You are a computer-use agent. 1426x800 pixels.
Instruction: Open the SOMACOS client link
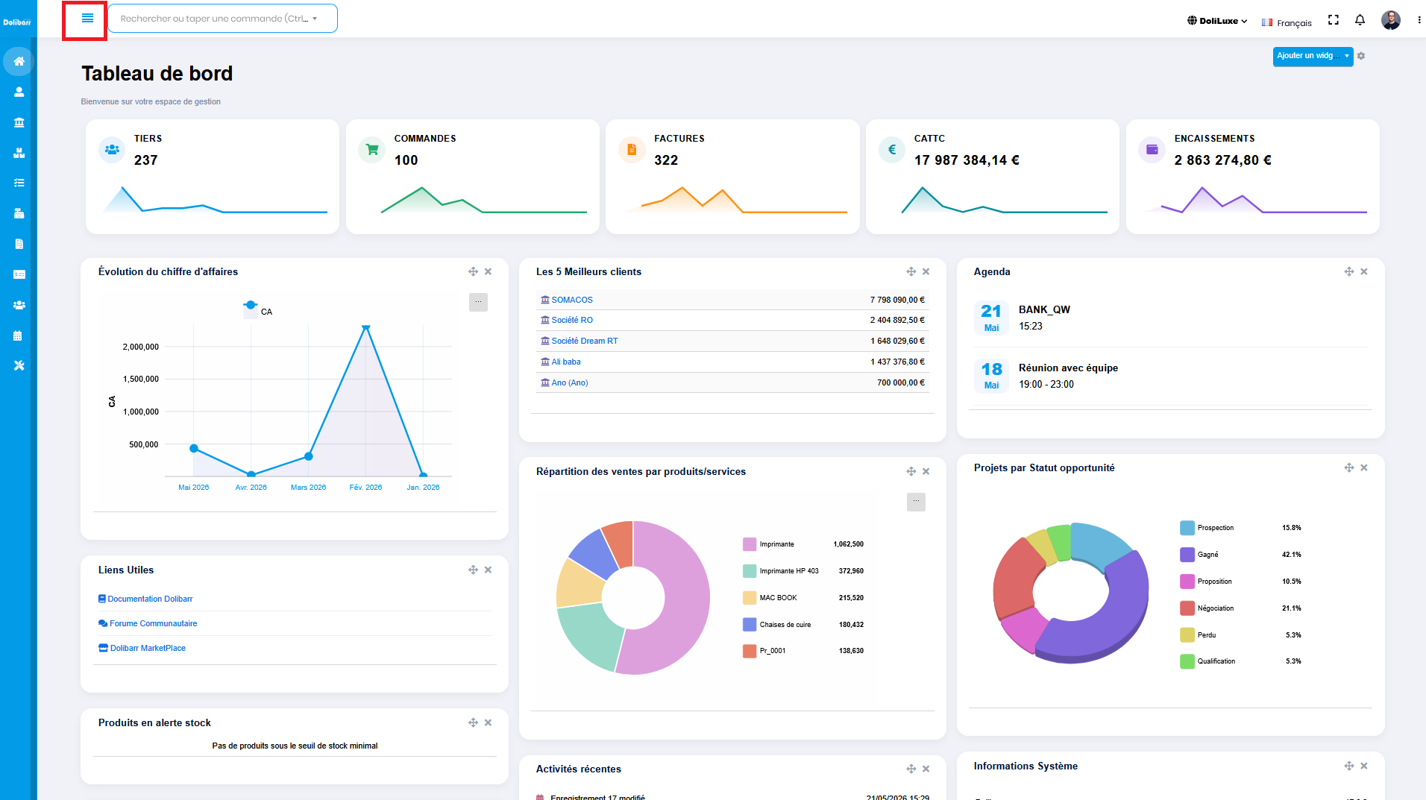point(572,300)
